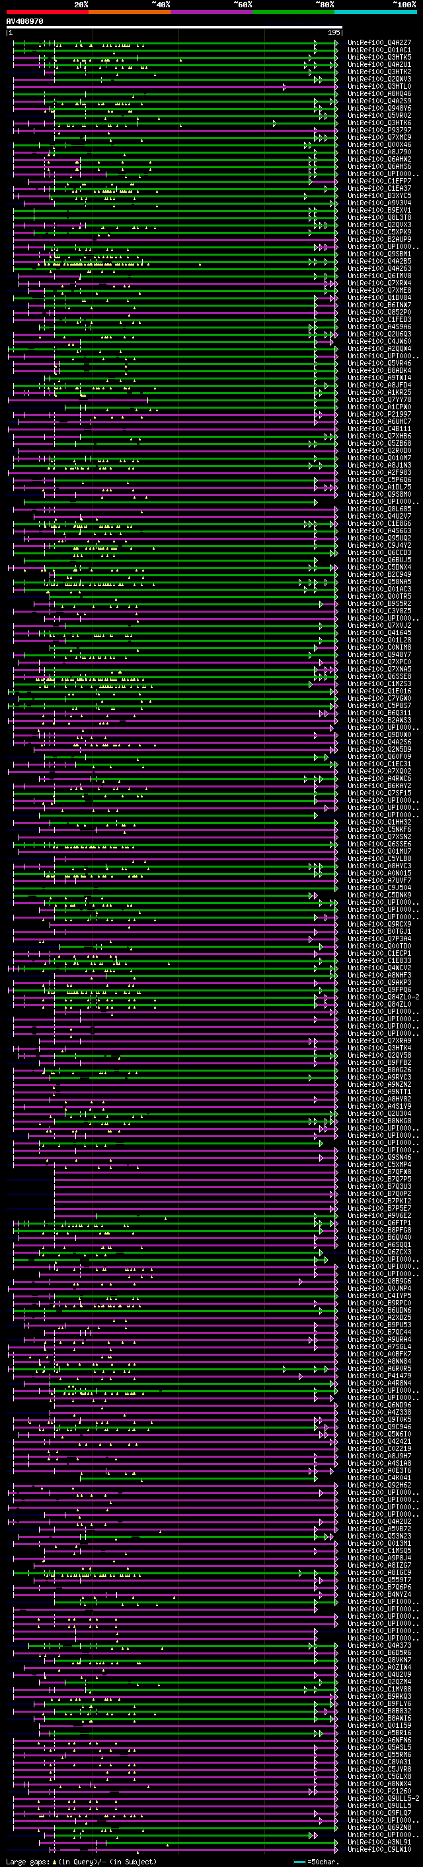Select hit label UniRef100_C1EFP7
Image resolution: width=423 pixels, height=1867 pixels.
[379, 181]
